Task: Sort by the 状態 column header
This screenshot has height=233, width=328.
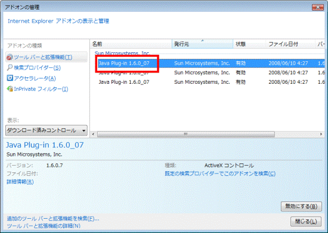Action: (249, 44)
